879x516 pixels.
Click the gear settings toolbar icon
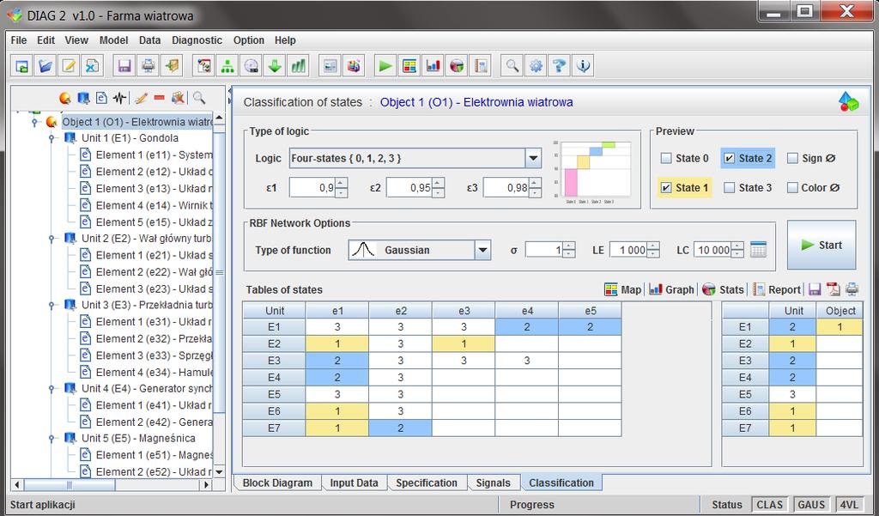click(x=536, y=65)
